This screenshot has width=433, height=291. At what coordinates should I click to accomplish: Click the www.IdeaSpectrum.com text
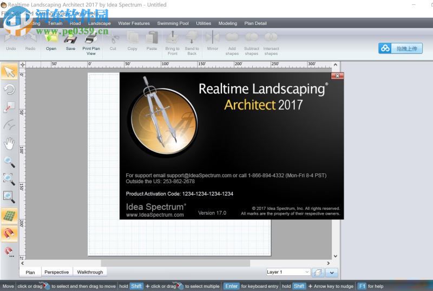tap(155, 215)
